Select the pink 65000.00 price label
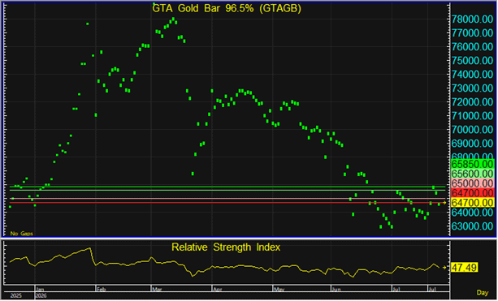The image size is (498, 301). [x=472, y=183]
